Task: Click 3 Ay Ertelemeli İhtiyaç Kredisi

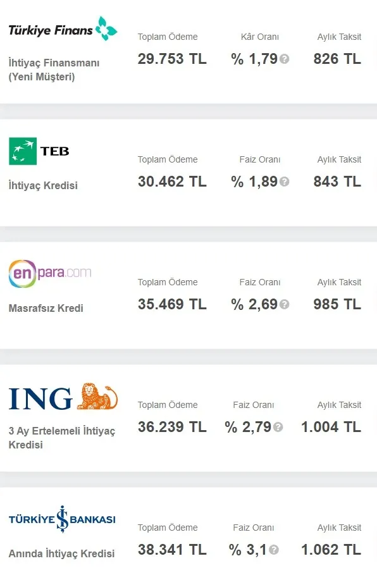Action: click(61, 436)
